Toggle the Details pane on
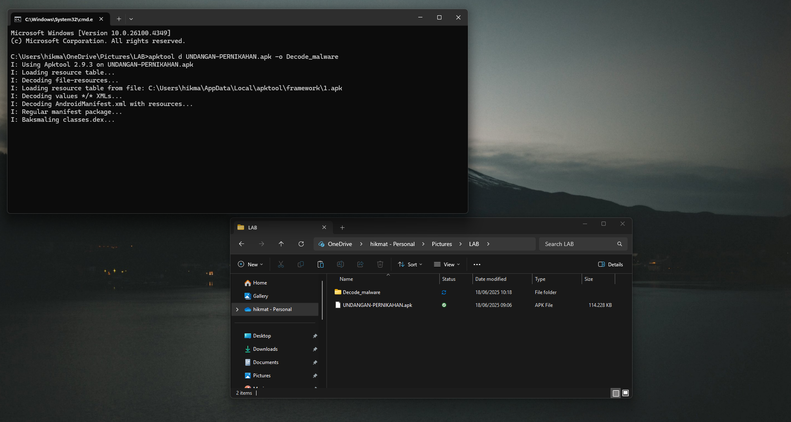791x422 pixels. (611, 264)
